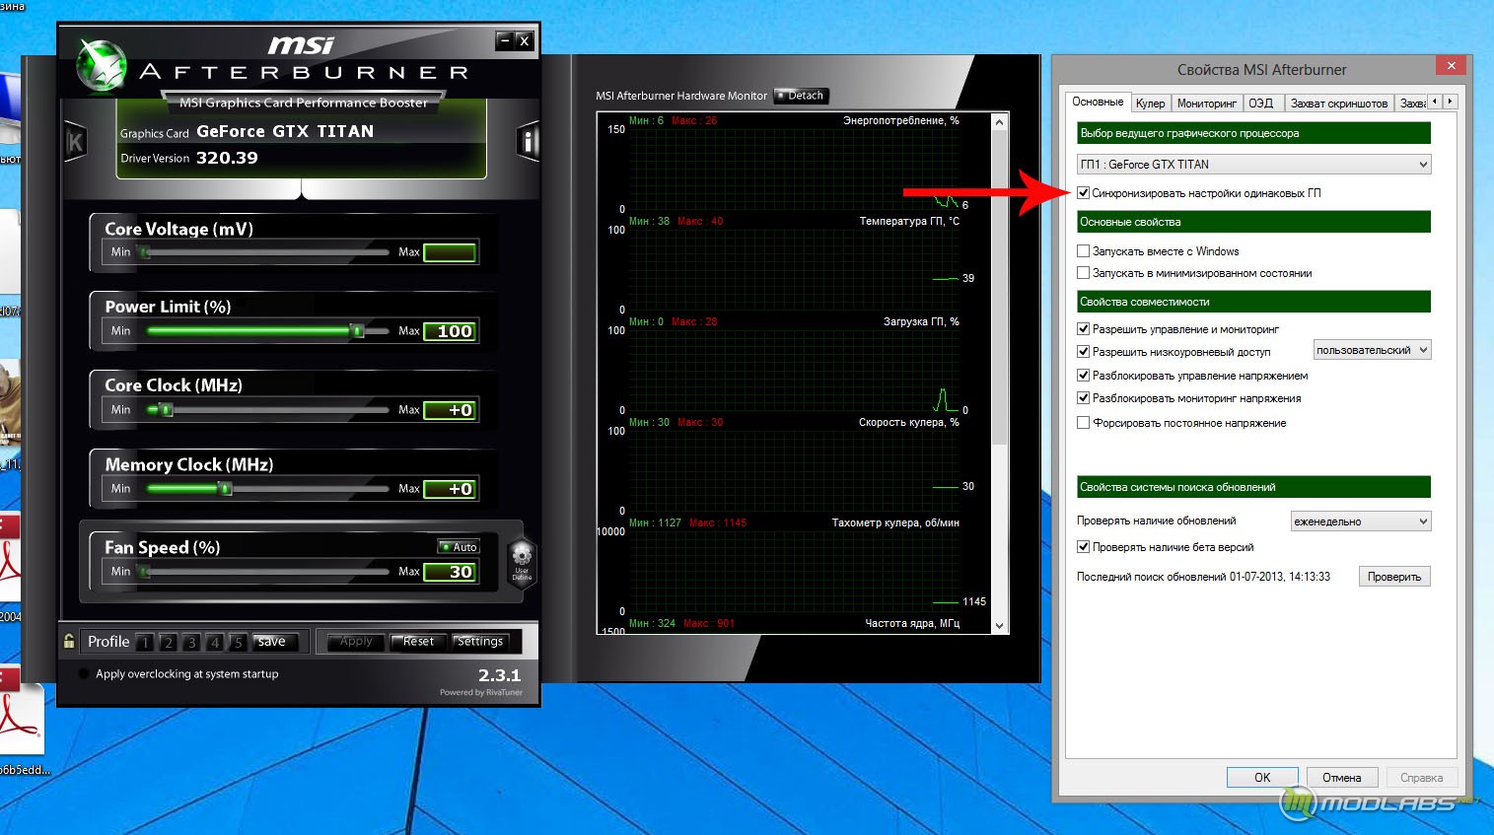Click the Core Clock value field +0
Image resolution: width=1494 pixels, height=835 pixels.
(451, 410)
